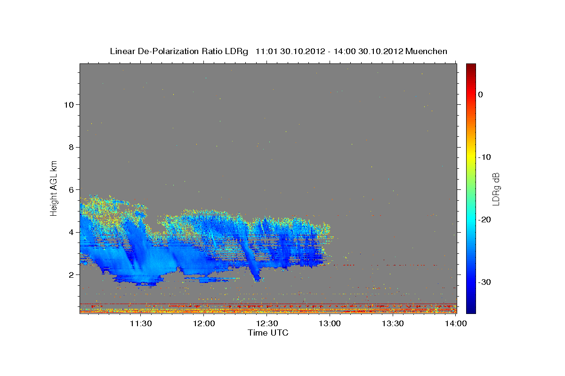Viewport: 565px width, 376px height.
Task: Click the 'Muenchen' location text in title
Action: (427, 51)
